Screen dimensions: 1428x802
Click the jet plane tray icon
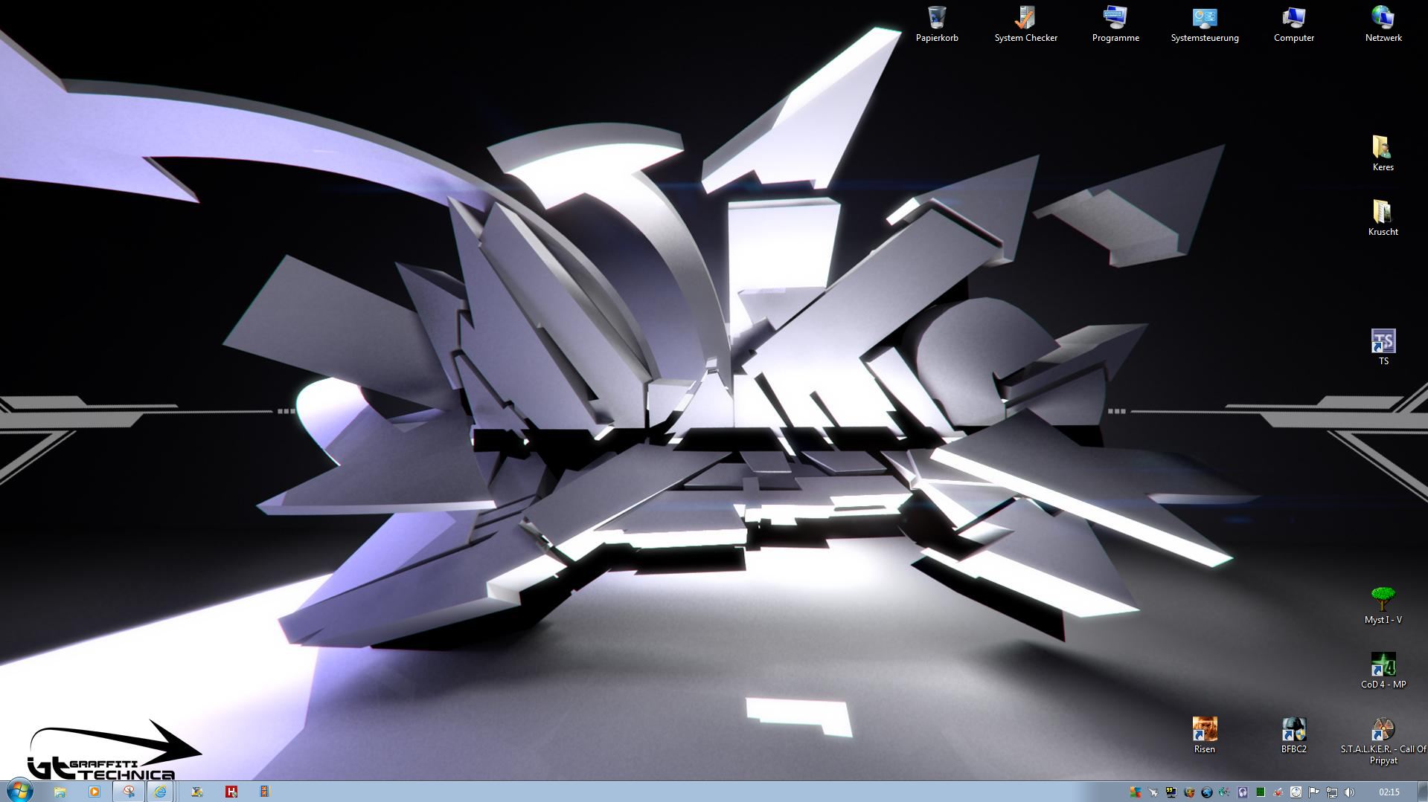click(x=1153, y=792)
